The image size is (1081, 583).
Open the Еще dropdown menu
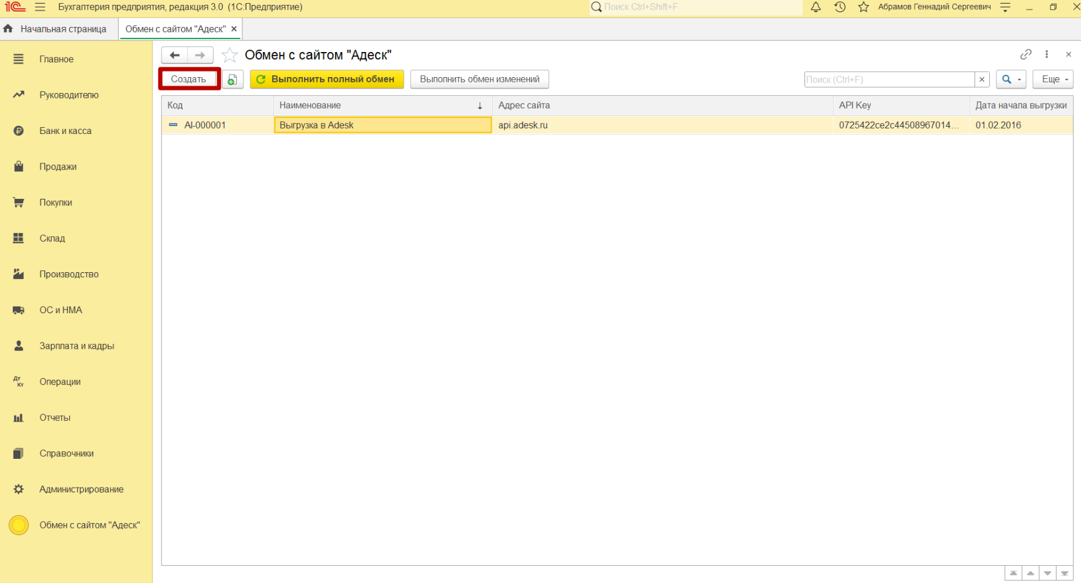(x=1053, y=80)
